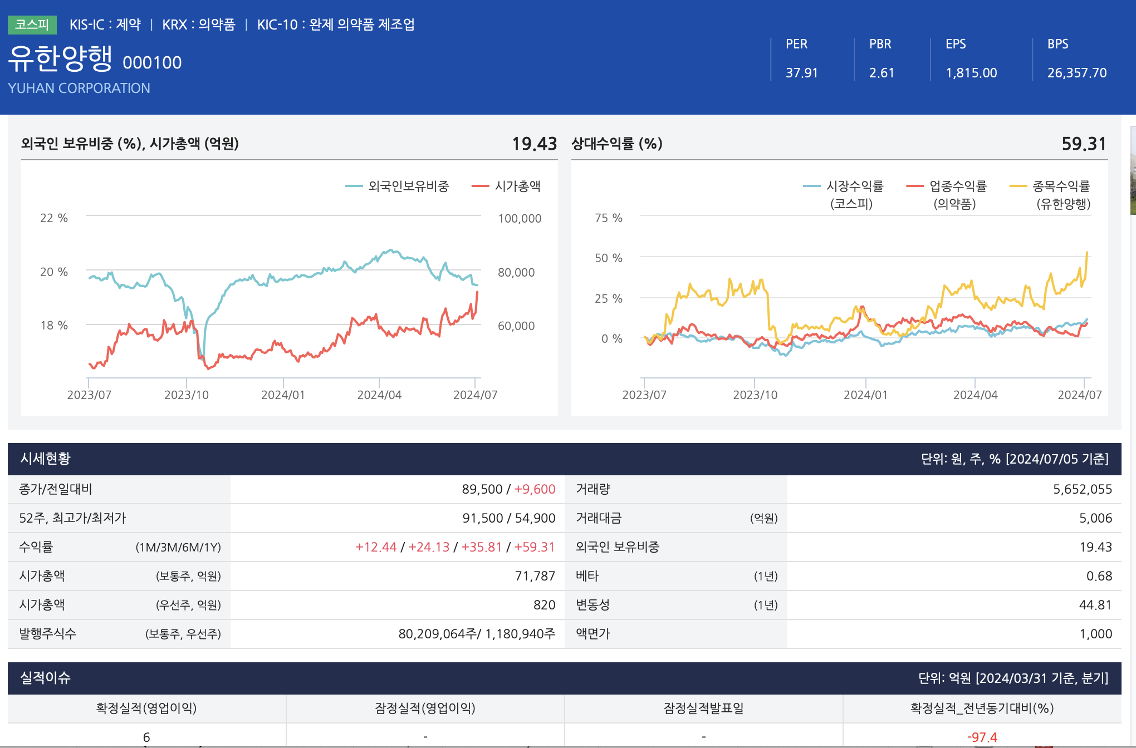Toggle the 외국인보유비중 legend line marker

(354, 186)
